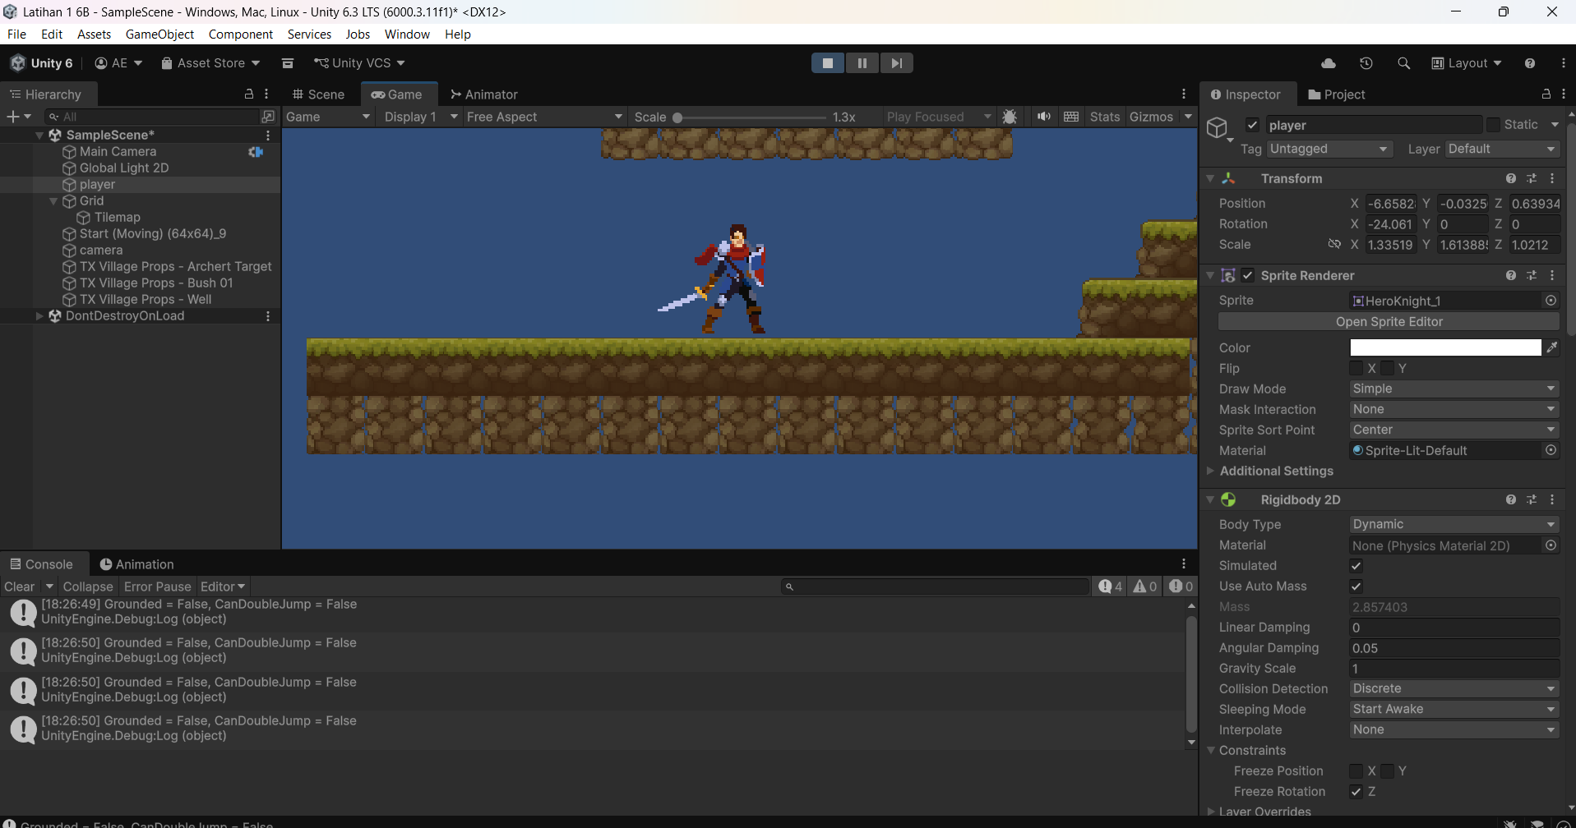
Task: Toggle the Static checkbox
Action: [x=1493, y=125]
